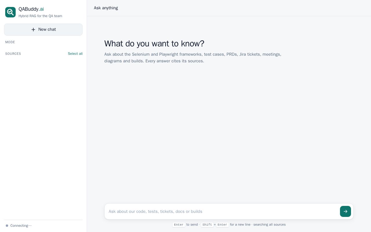The image size is (371, 232).
Task: Click the QABuddy magnifier logo icon
Action: 10,12
